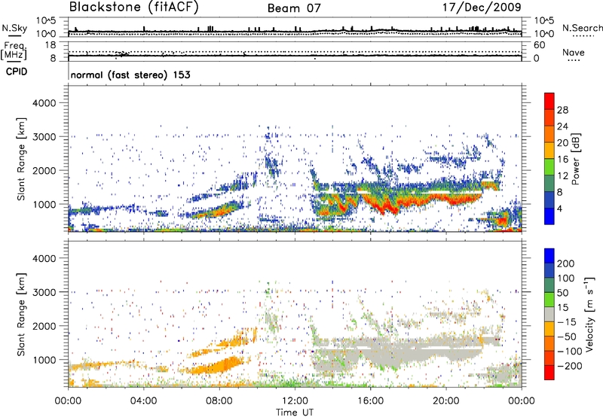
Task: Click the 'CPID' label
Action: tap(17, 72)
